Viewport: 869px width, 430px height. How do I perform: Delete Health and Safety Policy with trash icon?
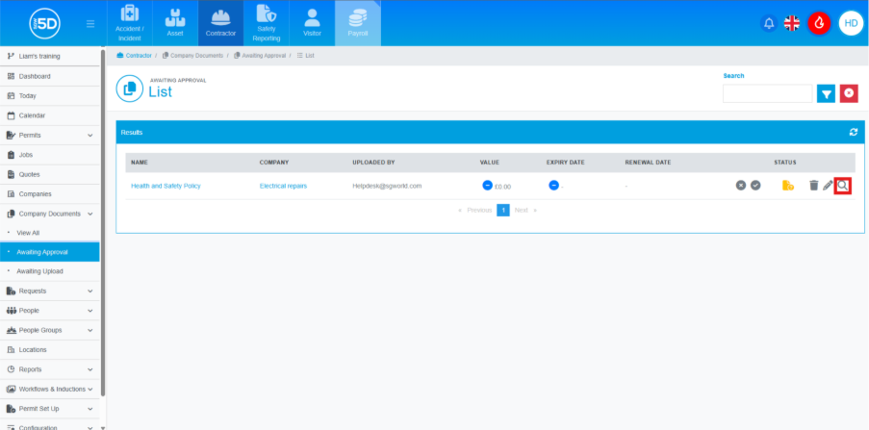tap(813, 186)
